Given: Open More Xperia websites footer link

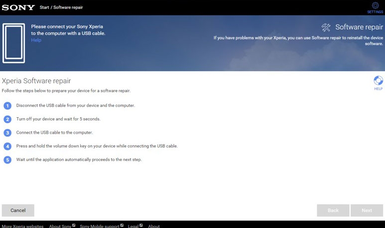Looking at the screenshot, I should point(22,226).
